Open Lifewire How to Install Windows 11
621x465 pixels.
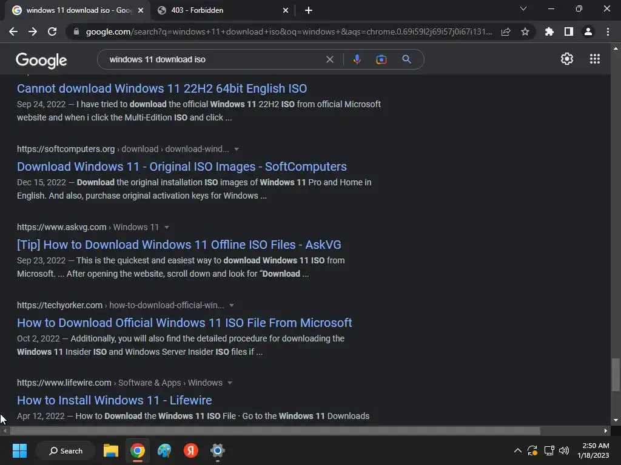[115, 400]
